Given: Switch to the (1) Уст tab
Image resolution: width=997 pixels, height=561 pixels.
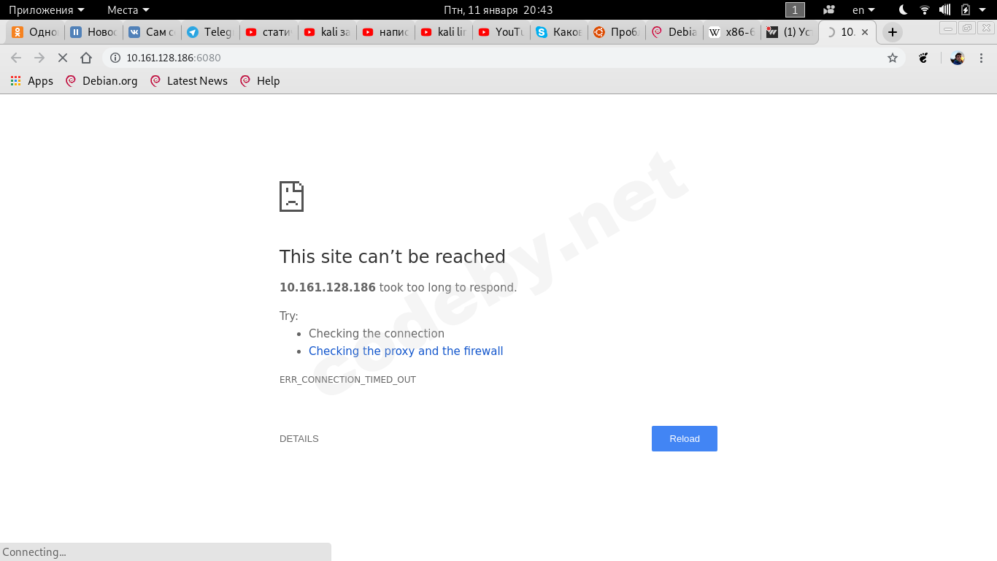Looking at the screenshot, I should (790, 32).
